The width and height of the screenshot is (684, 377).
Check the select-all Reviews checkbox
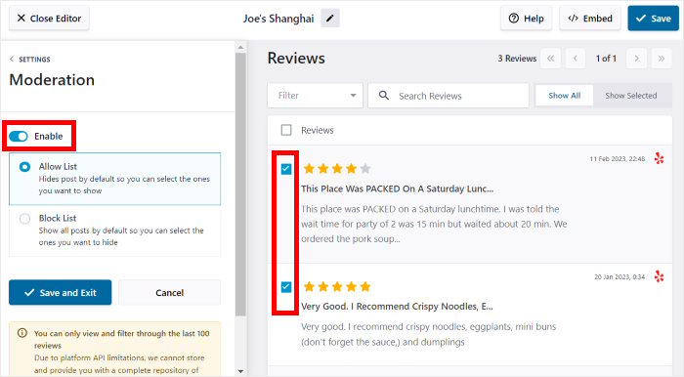(286, 130)
